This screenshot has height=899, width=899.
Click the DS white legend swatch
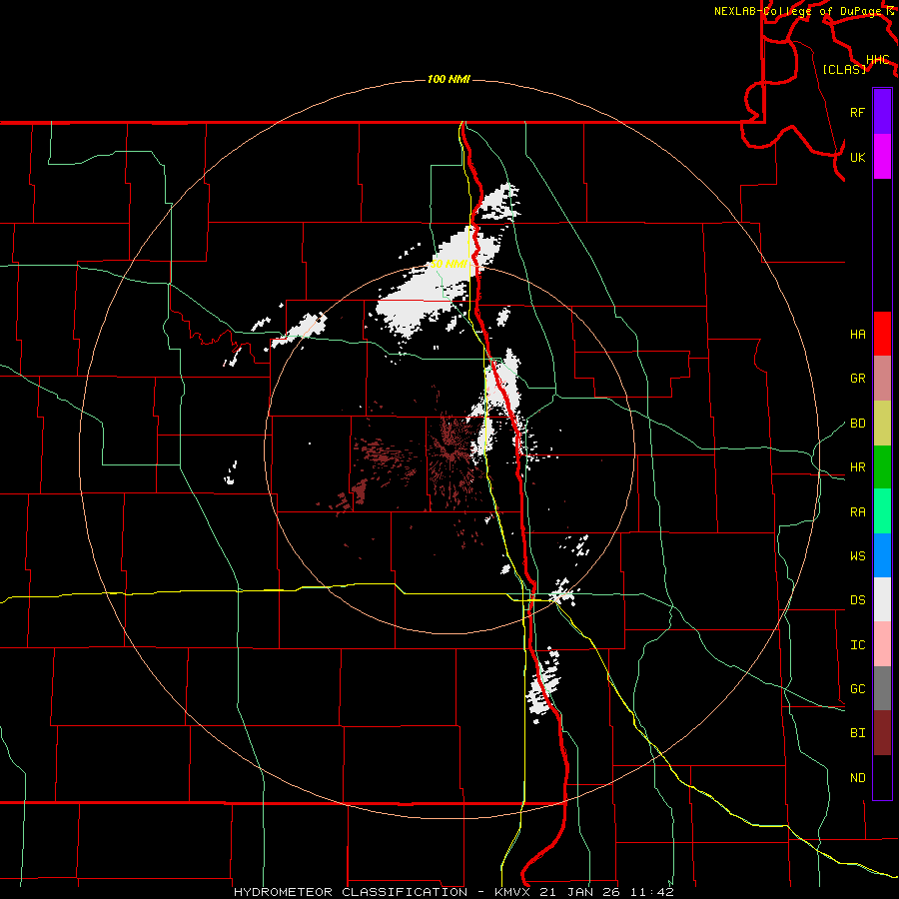tap(882, 599)
